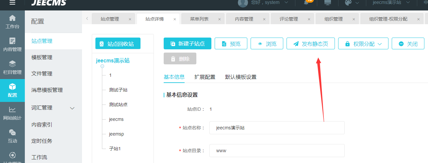Select the jeemsp tree node
This screenshot has width=428, height=163.
[x=116, y=134]
